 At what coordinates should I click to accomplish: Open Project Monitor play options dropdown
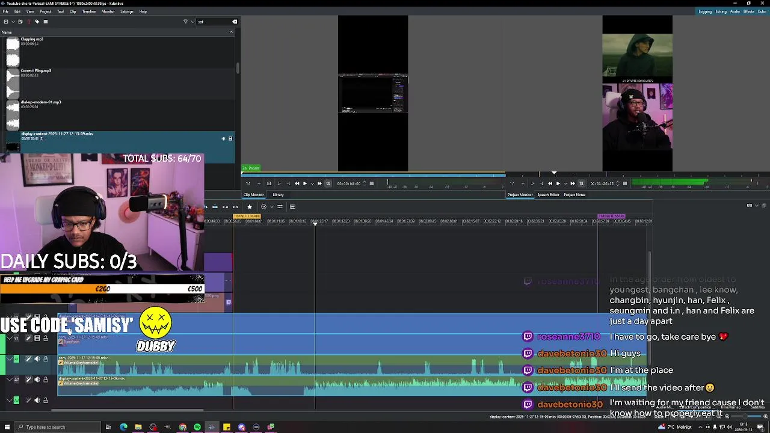[x=566, y=183]
